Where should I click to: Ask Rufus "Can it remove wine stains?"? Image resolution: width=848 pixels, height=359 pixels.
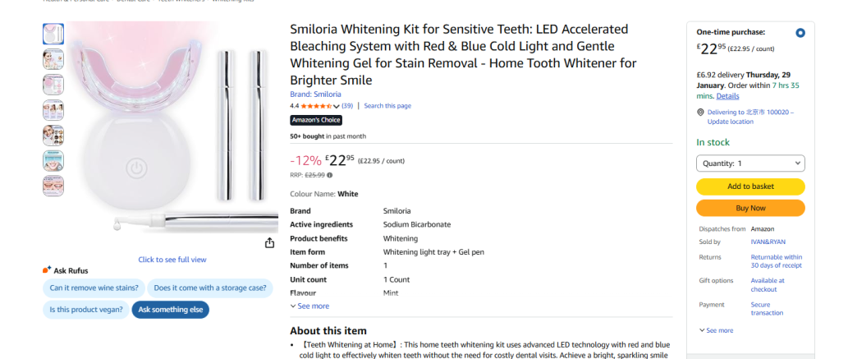point(94,288)
